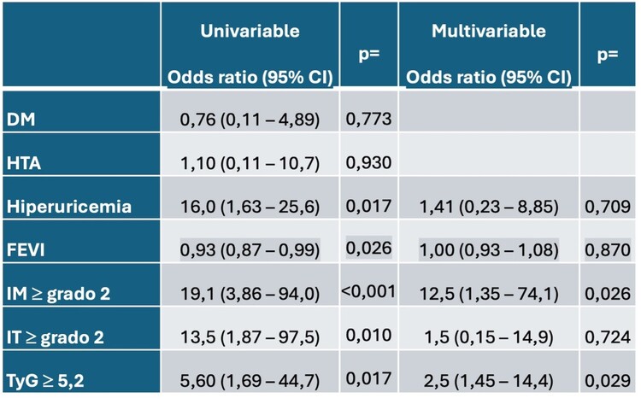Select the Hiperuricemia multivariable p-value 0,709
This screenshot has height=404, width=641.
[608, 207]
